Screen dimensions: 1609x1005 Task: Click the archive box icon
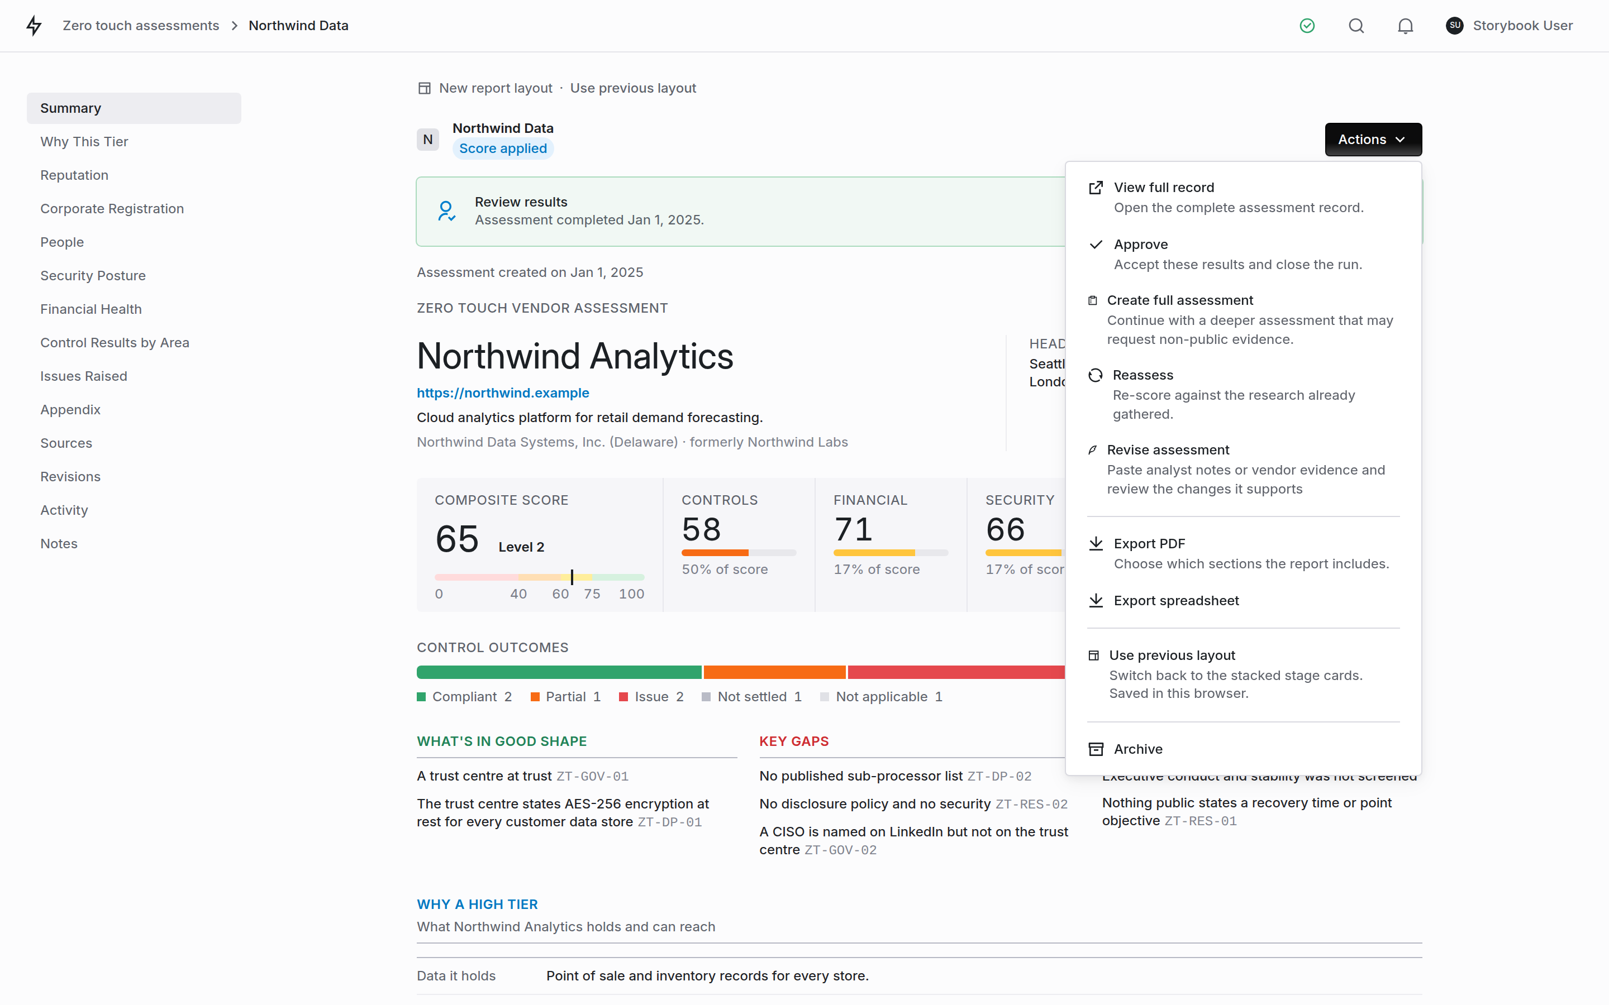tap(1096, 749)
